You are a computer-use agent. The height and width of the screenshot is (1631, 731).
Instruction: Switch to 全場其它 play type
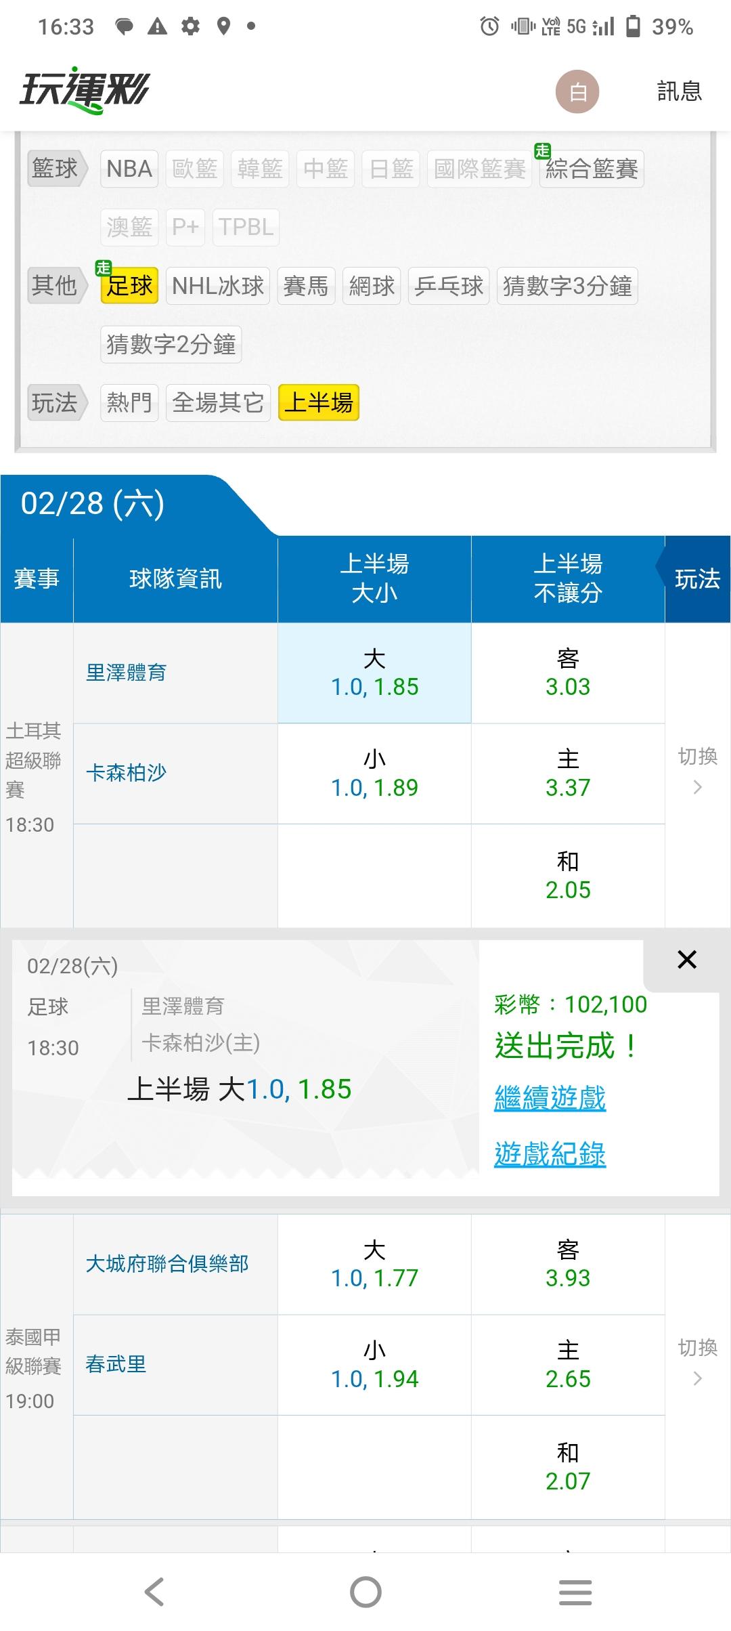point(218,403)
